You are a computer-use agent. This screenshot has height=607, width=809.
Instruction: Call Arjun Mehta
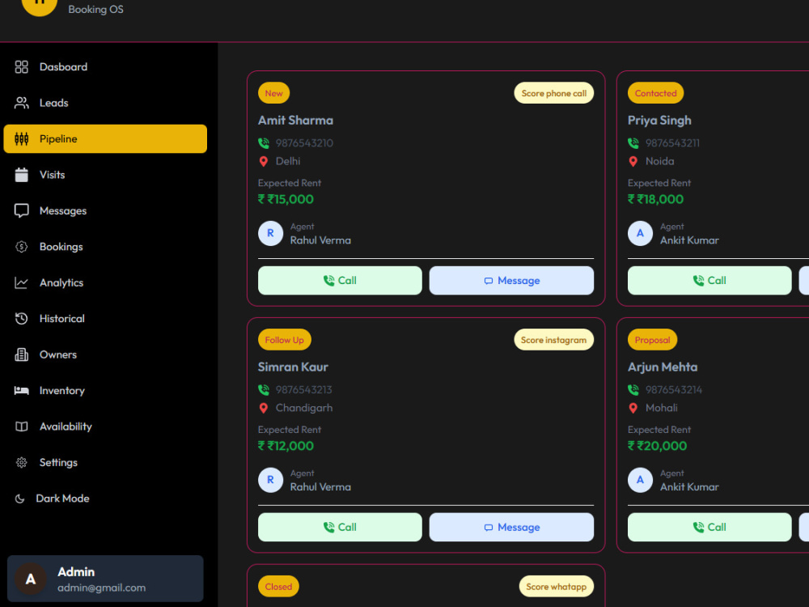(709, 527)
